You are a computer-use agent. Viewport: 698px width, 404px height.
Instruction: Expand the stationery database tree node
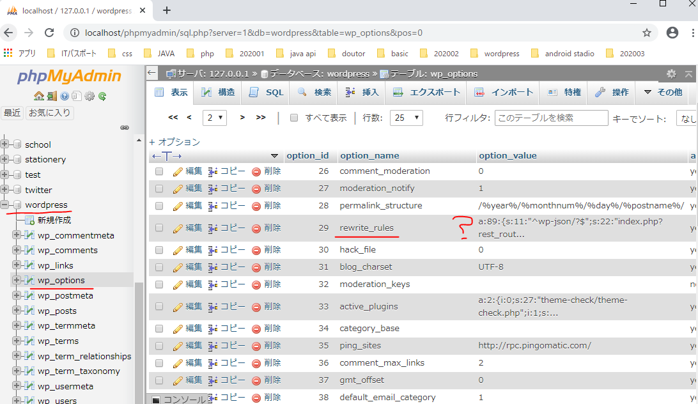(x=5, y=159)
